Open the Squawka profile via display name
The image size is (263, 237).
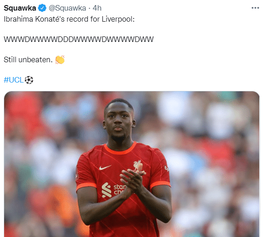click(x=20, y=8)
